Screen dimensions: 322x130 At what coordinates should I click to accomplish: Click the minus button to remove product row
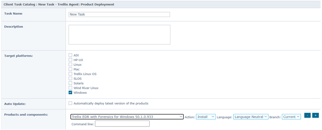[307, 115]
